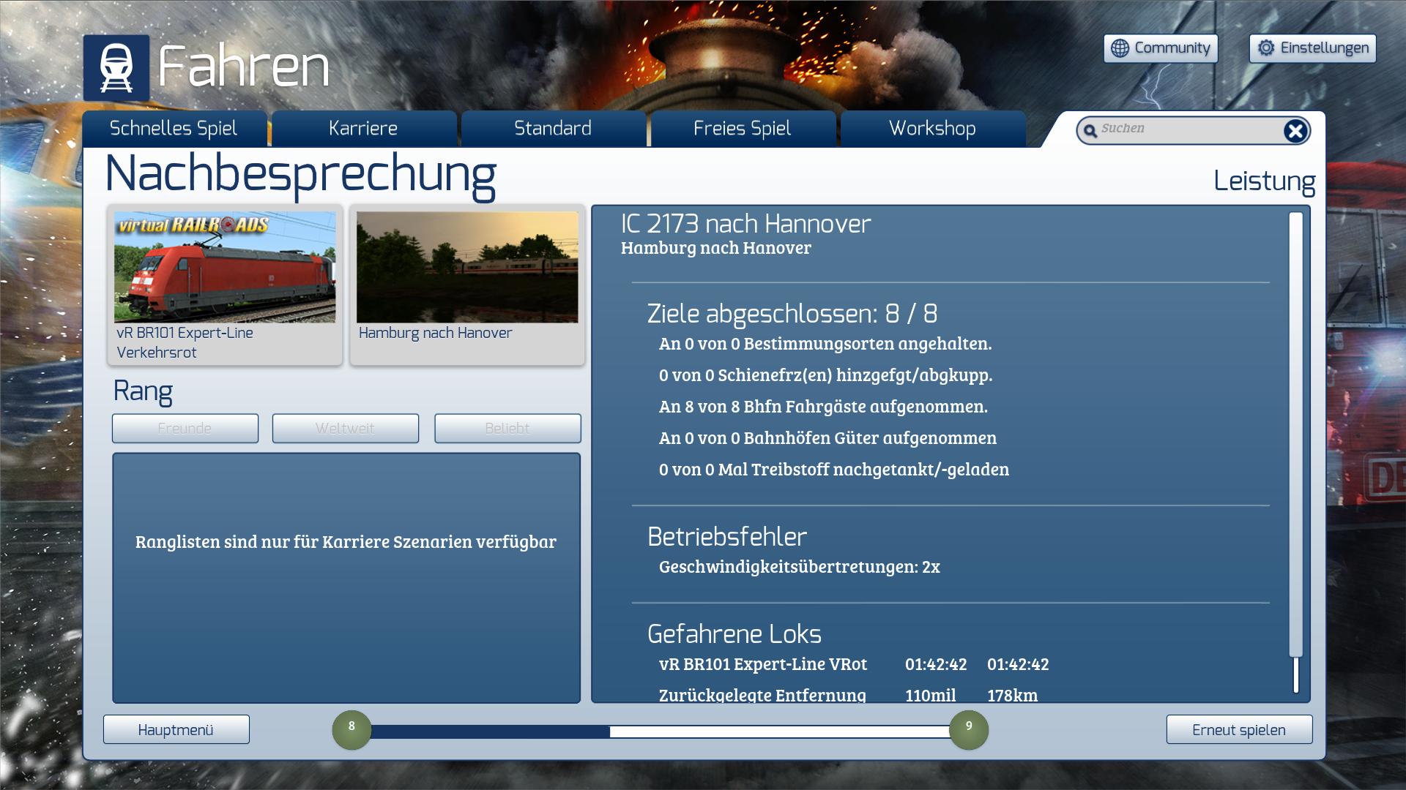Screen dimensions: 1406x790
Task: Select the Standard tab
Action: (553, 129)
